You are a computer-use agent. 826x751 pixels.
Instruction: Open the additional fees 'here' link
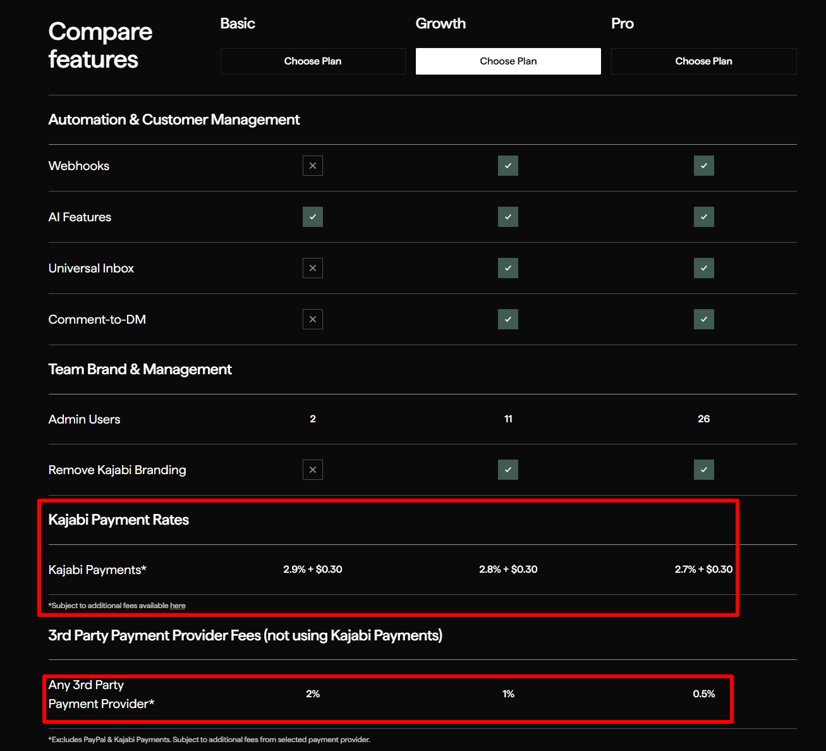(178, 606)
